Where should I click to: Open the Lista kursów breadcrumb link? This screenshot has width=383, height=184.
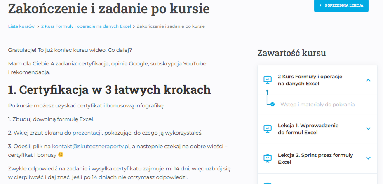[x=21, y=26]
